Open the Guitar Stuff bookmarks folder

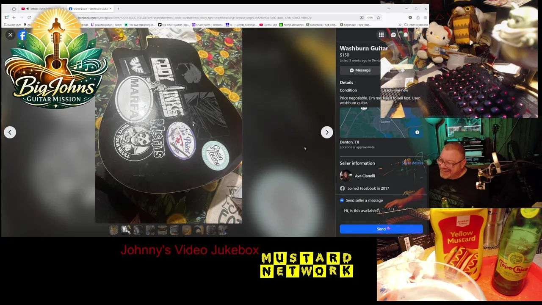12,25
